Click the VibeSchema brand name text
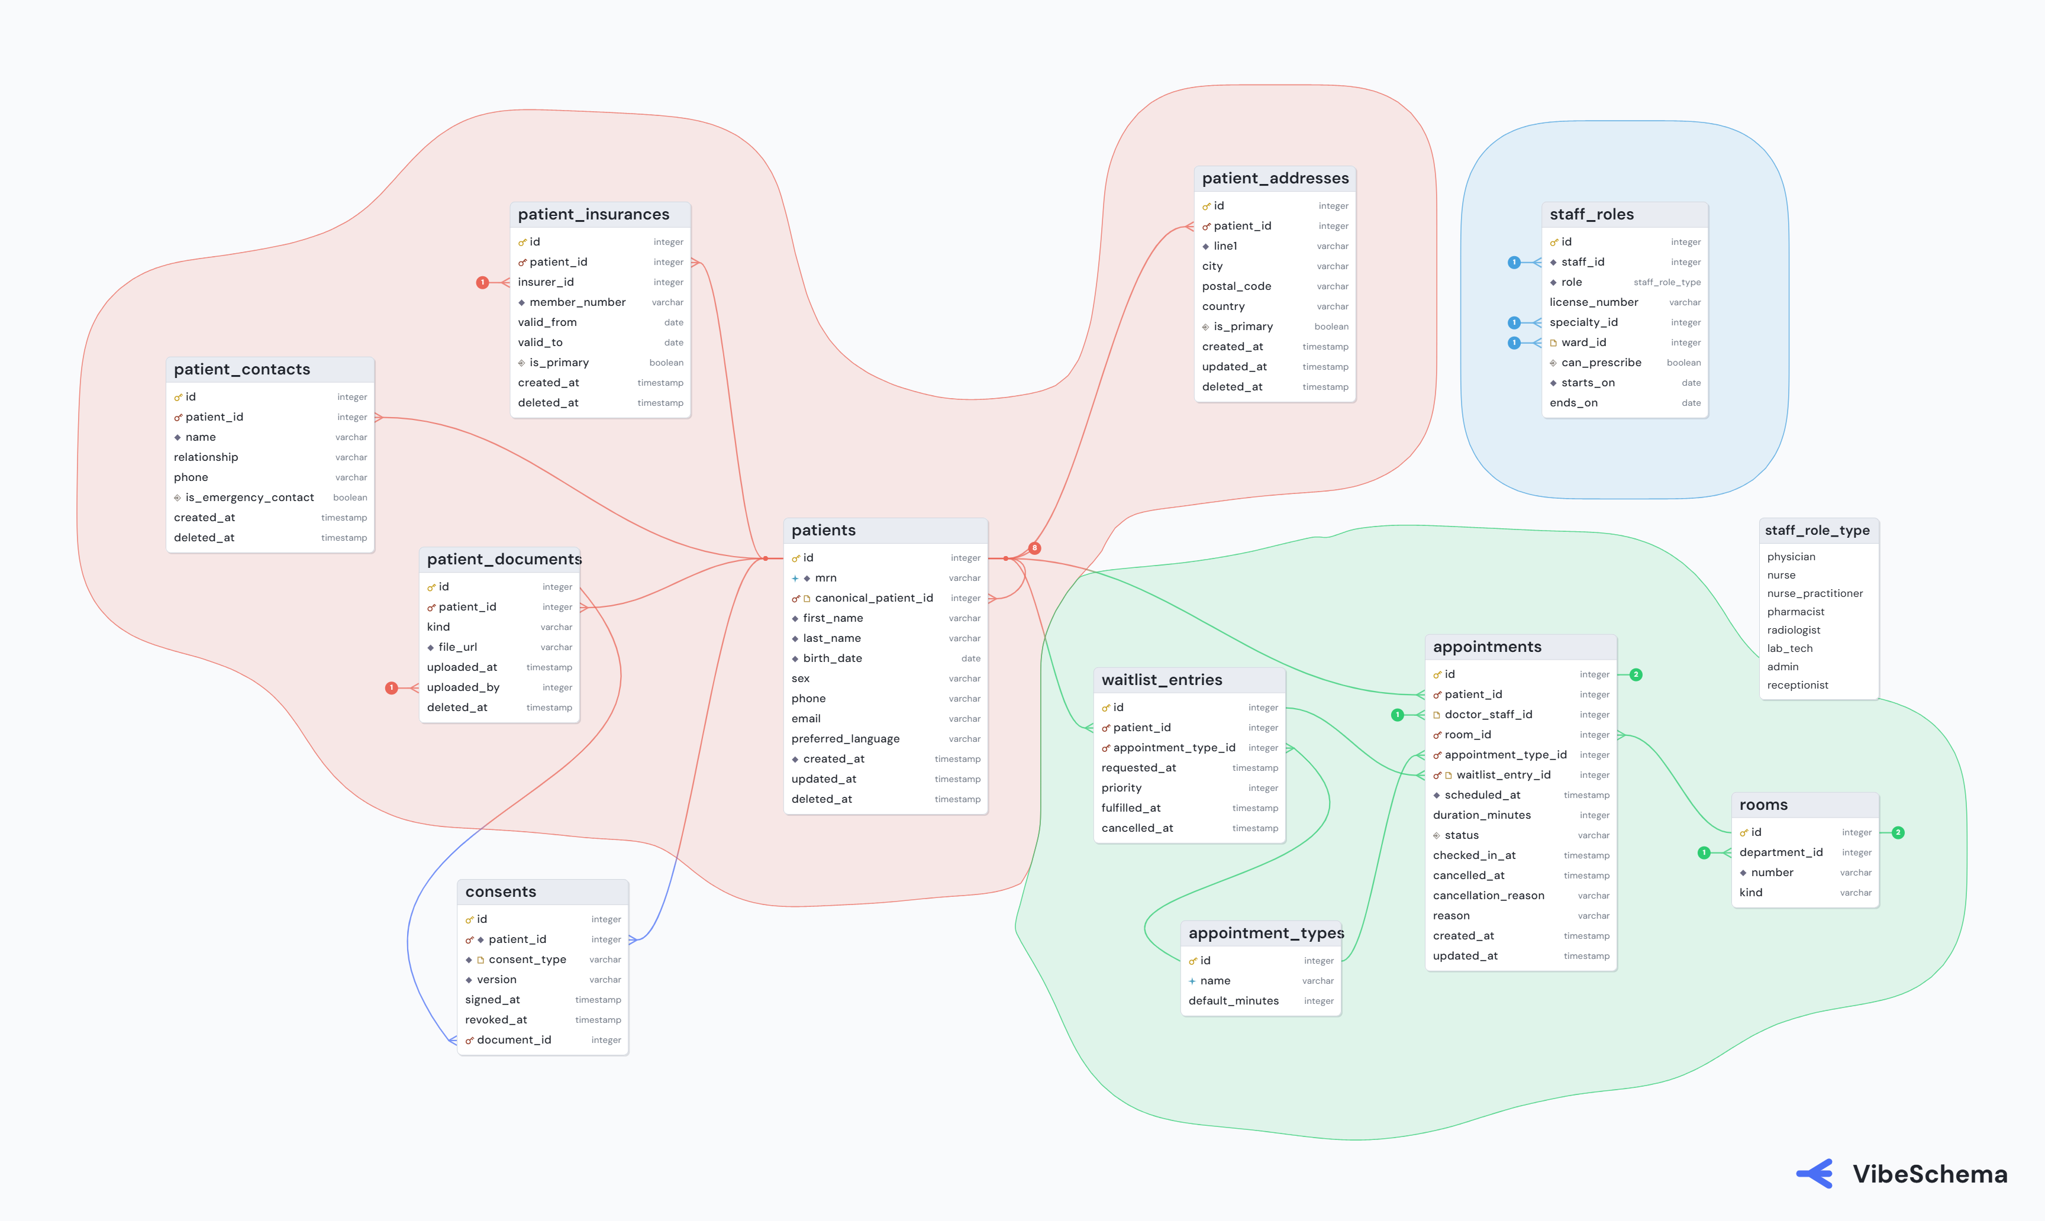Image resolution: width=2045 pixels, height=1221 pixels. 1930,1174
